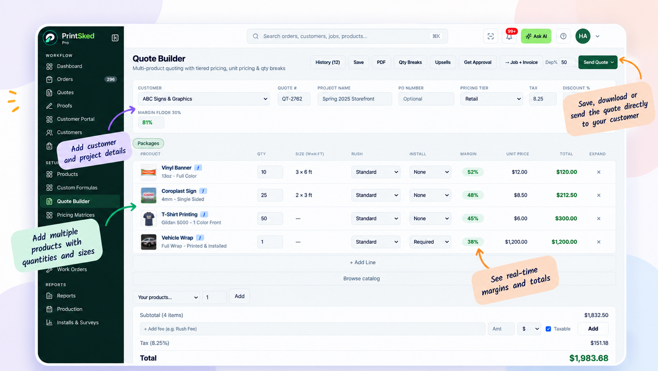Screen dimensions: 658x371
Task: Click the Qty Breaks button
Action: click(410, 62)
